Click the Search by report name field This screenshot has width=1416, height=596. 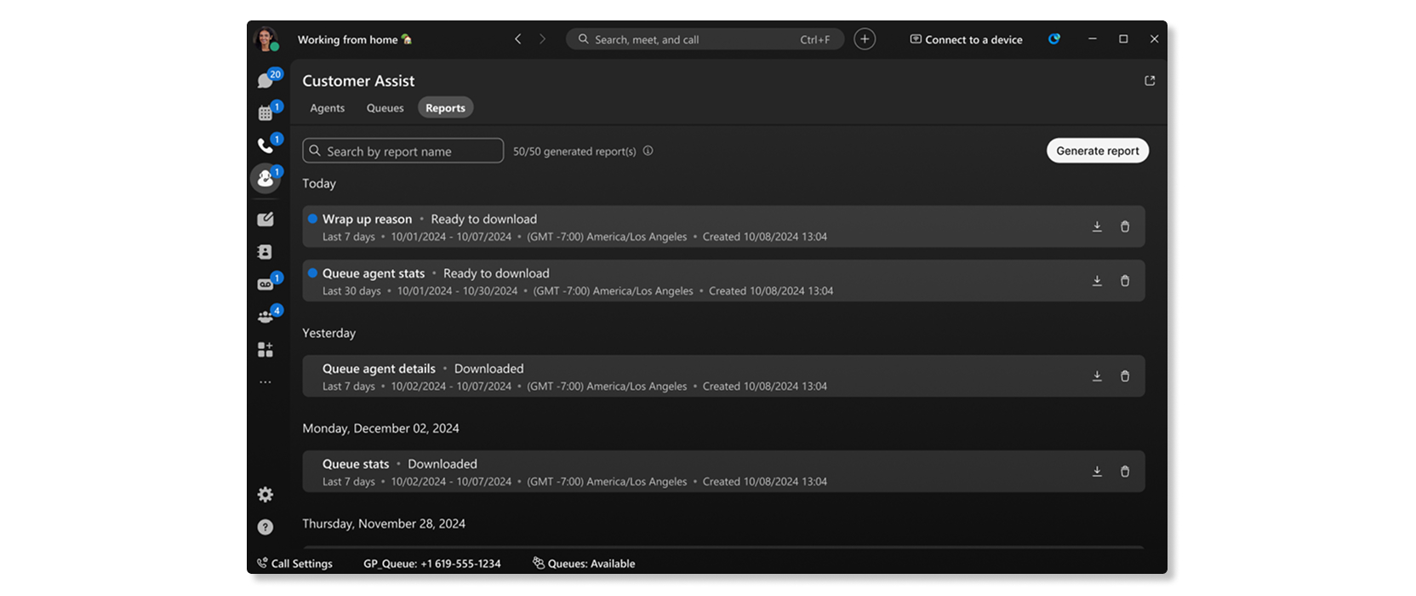pos(403,151)
